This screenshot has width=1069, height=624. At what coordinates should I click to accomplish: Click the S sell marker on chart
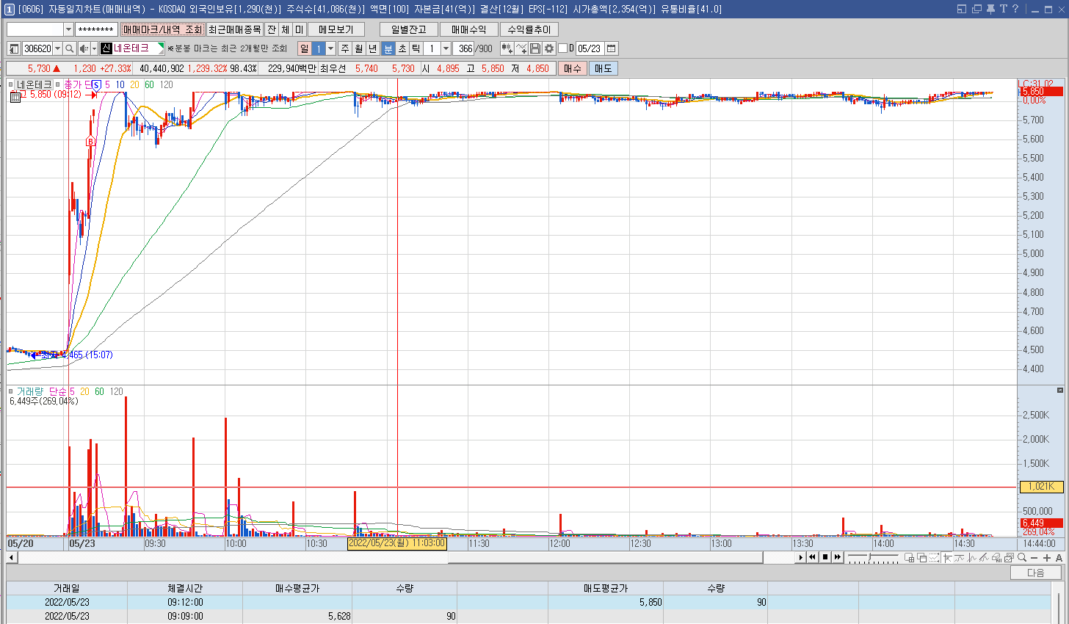tap(96, 85)
